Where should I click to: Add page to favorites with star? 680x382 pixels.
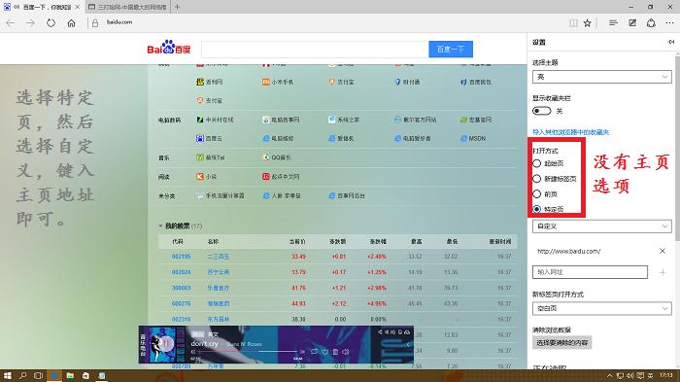[587, 23]
